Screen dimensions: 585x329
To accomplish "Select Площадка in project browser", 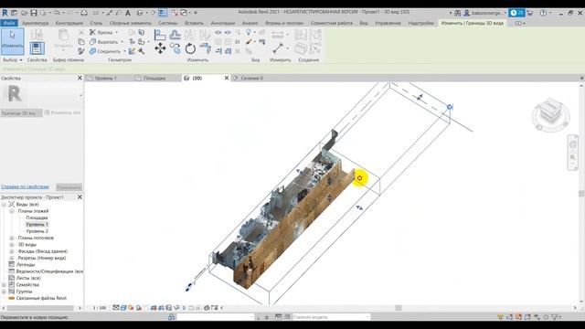I will click(37, 218).
